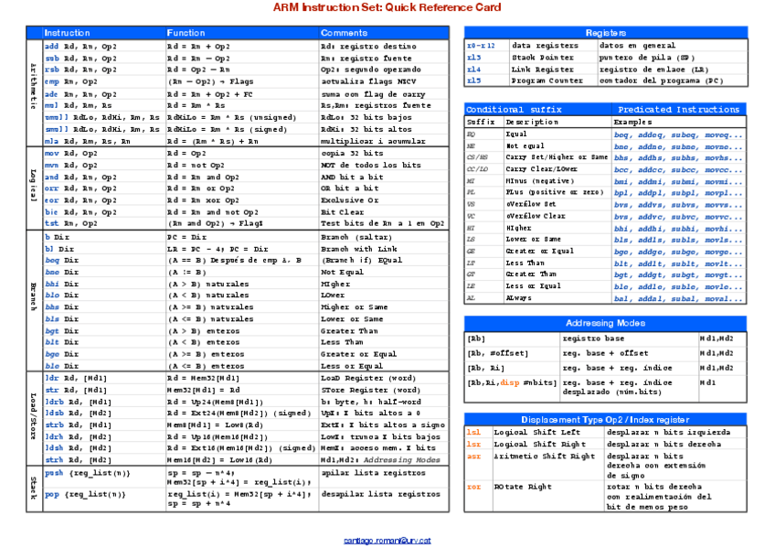Click the 'CS/HS' conditional suffix
This screenshot has width=775, height=548.
(477, 157)
